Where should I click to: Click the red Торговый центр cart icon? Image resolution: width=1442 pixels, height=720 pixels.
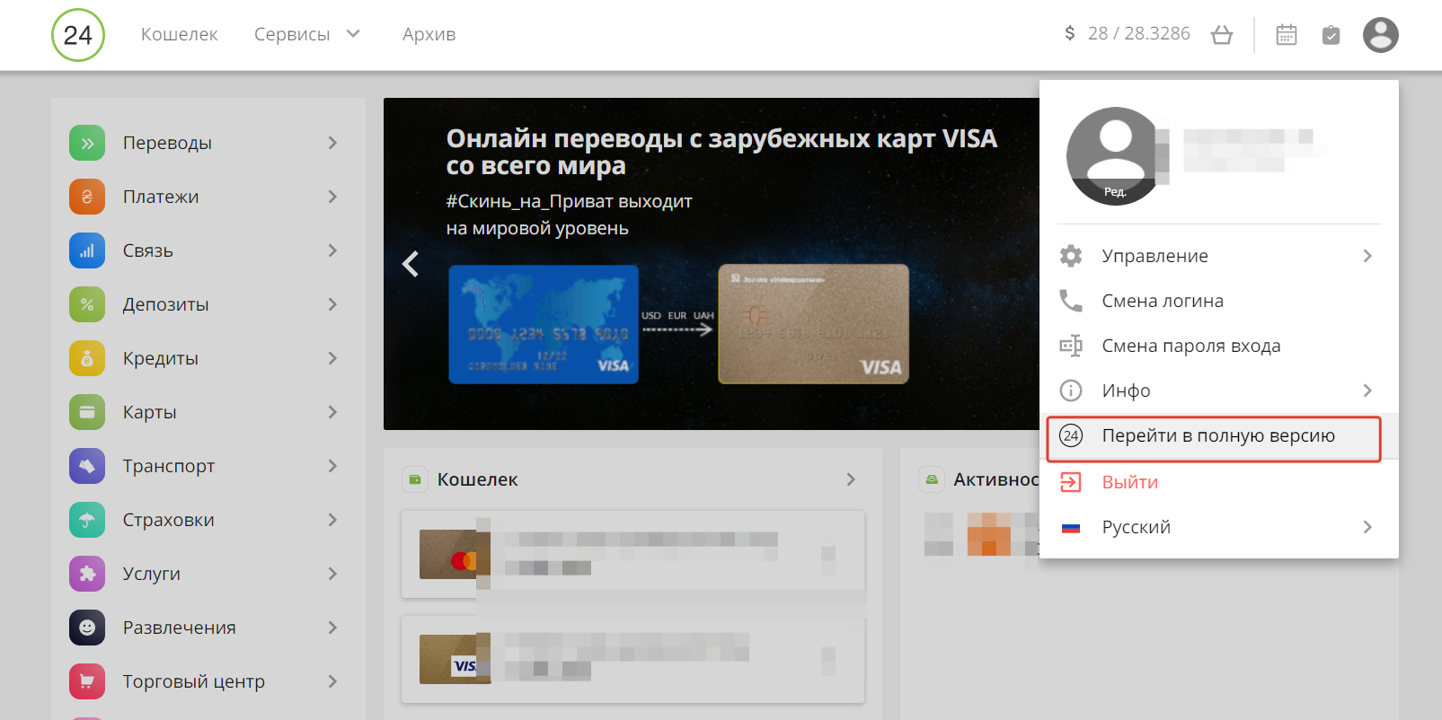pos(87,681)
